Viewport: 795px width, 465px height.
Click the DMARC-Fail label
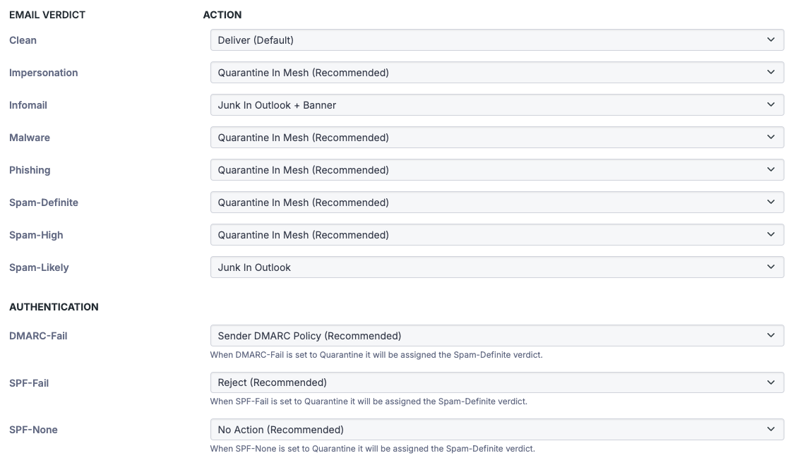[x=38, y=336]
